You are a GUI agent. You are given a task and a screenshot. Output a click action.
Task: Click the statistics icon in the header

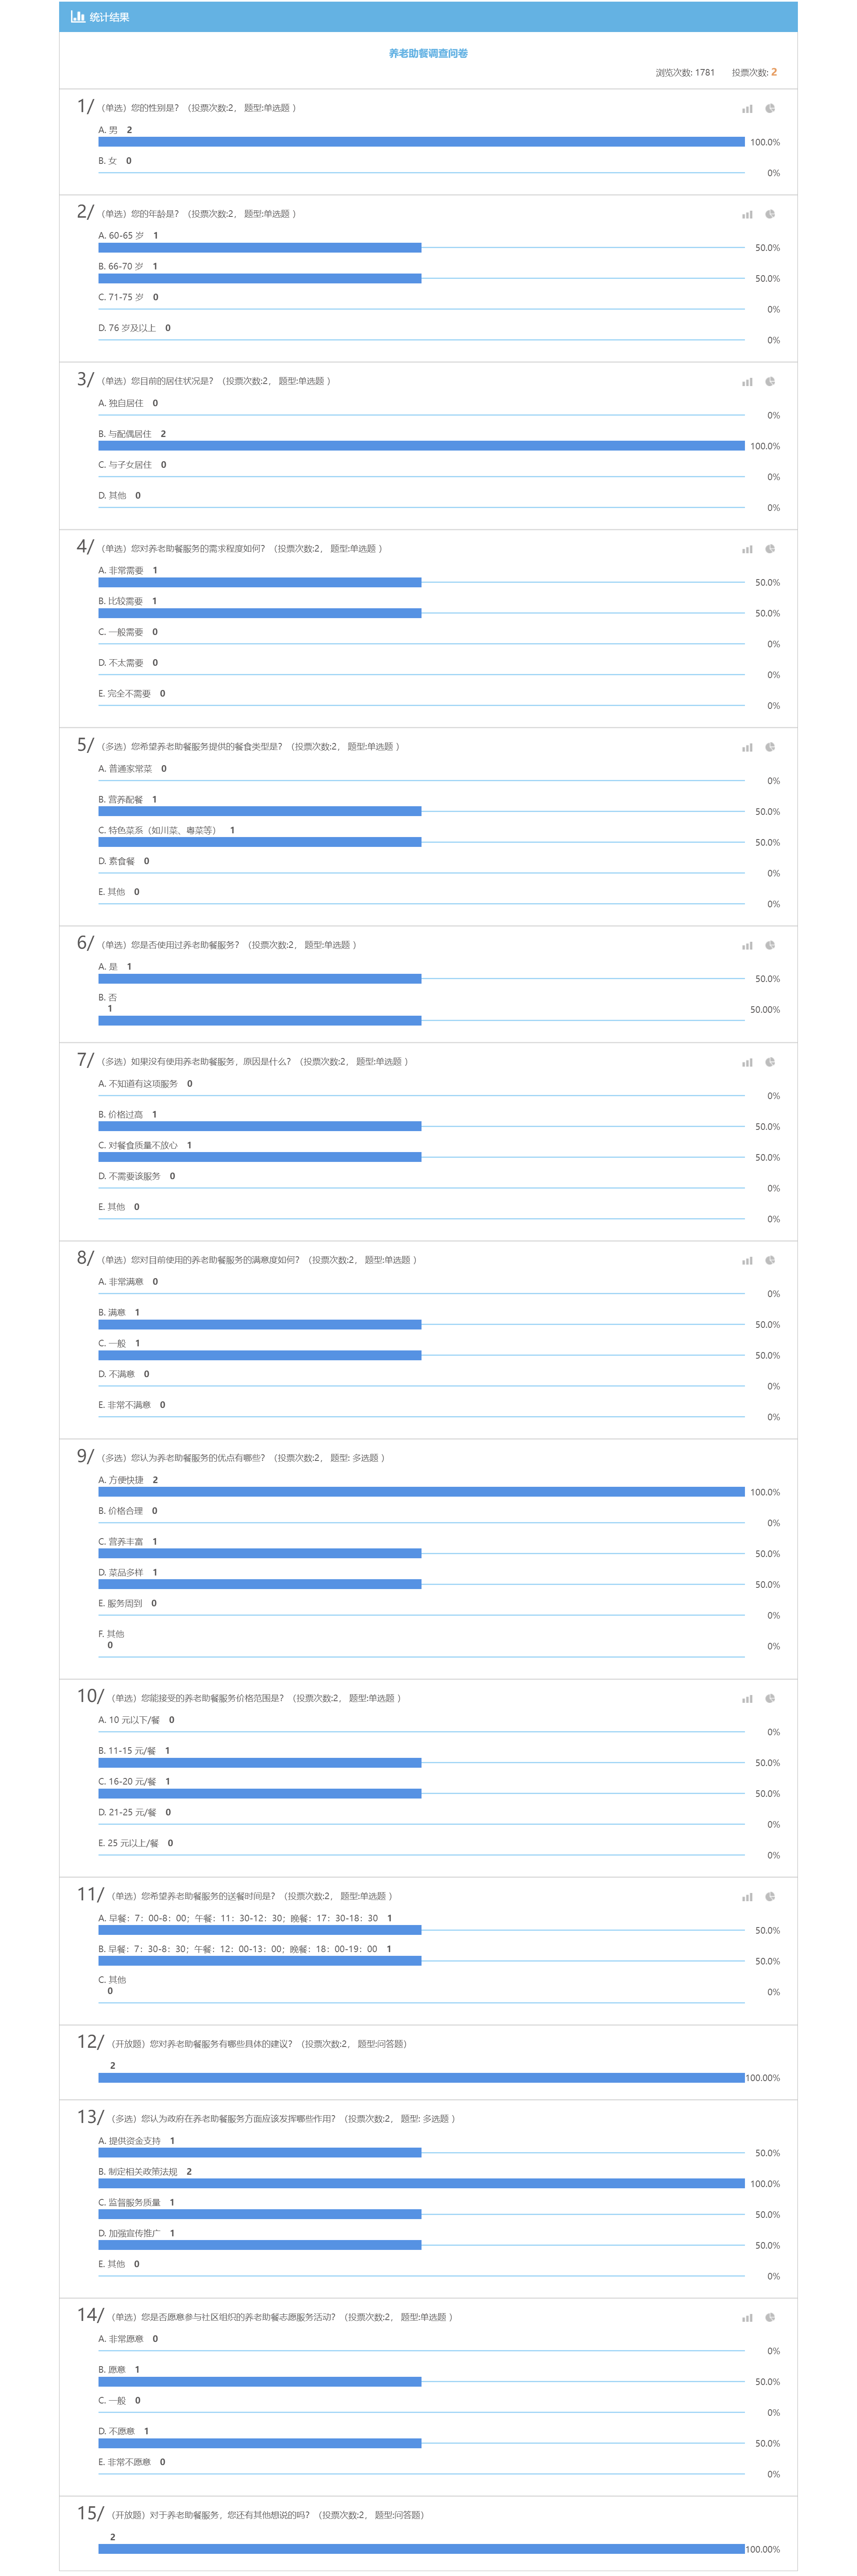(78, 17)
